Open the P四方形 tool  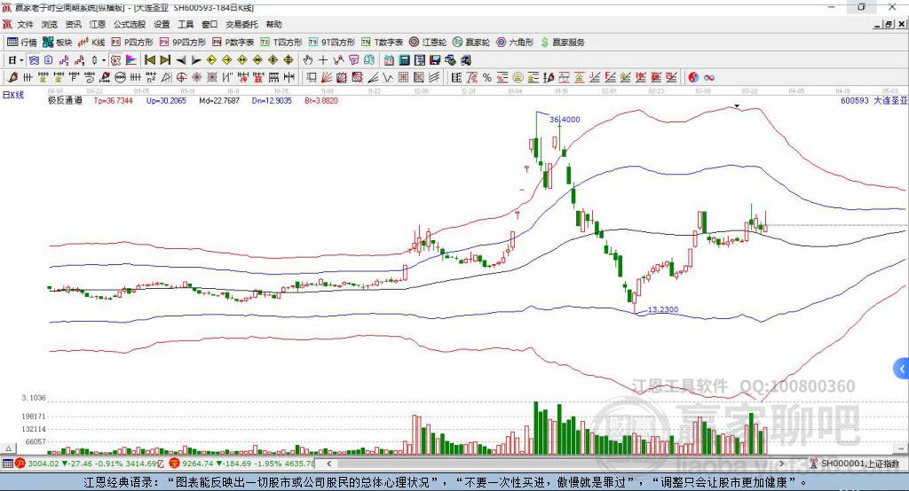(132, 43)
